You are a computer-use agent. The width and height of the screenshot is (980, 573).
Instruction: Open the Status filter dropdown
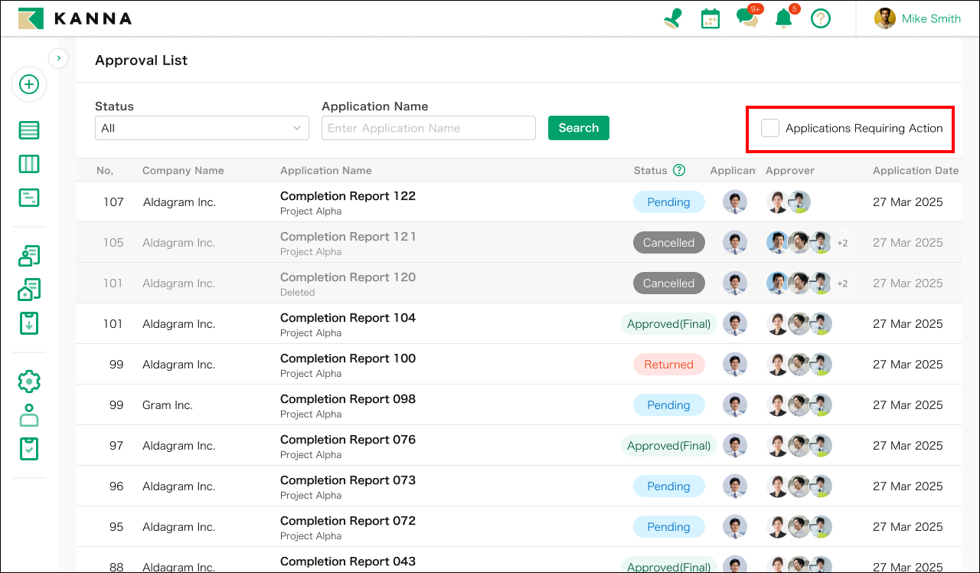[x=201, y=128]
